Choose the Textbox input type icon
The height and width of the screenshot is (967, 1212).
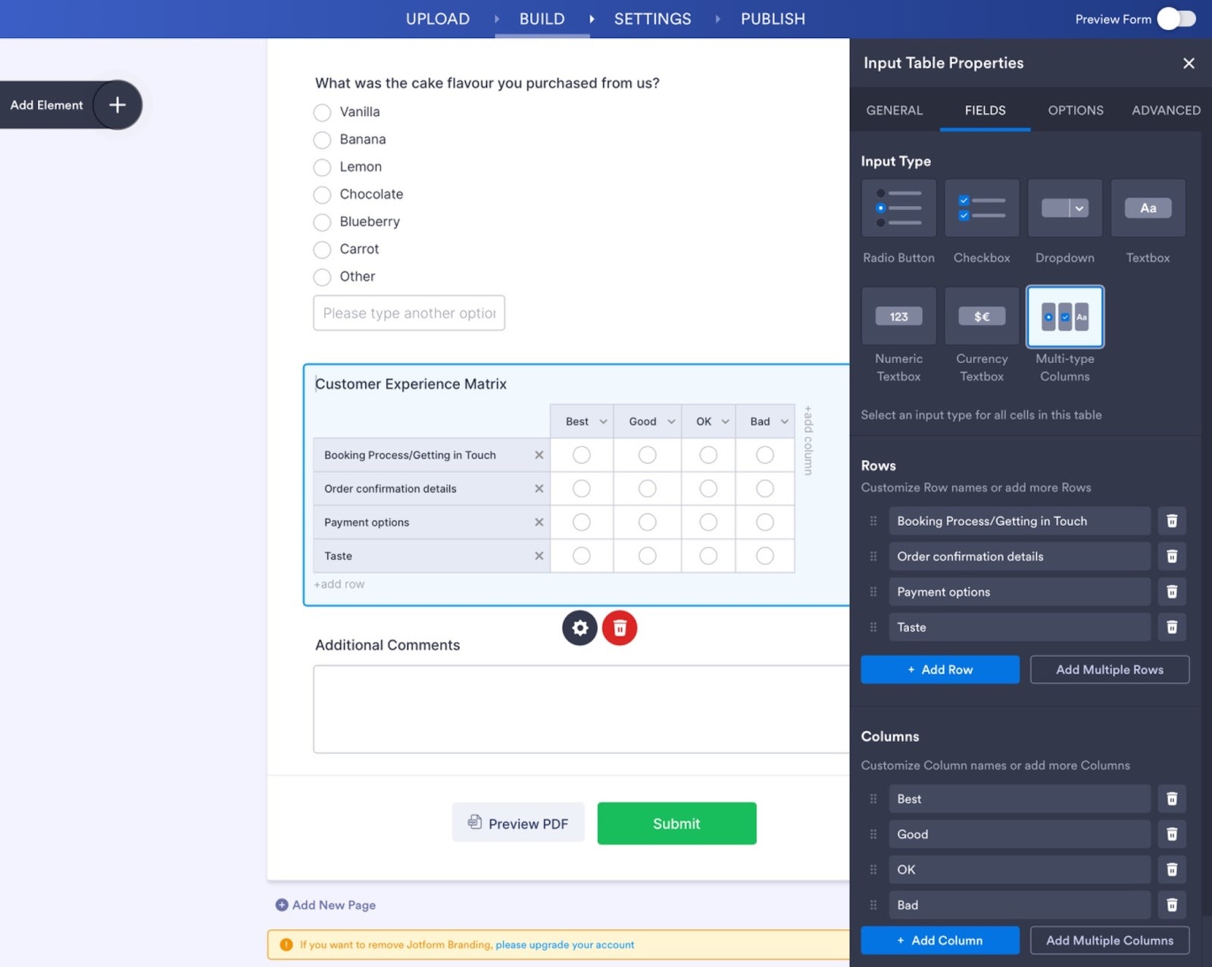pyautogui.click(x=1148, y=208)
